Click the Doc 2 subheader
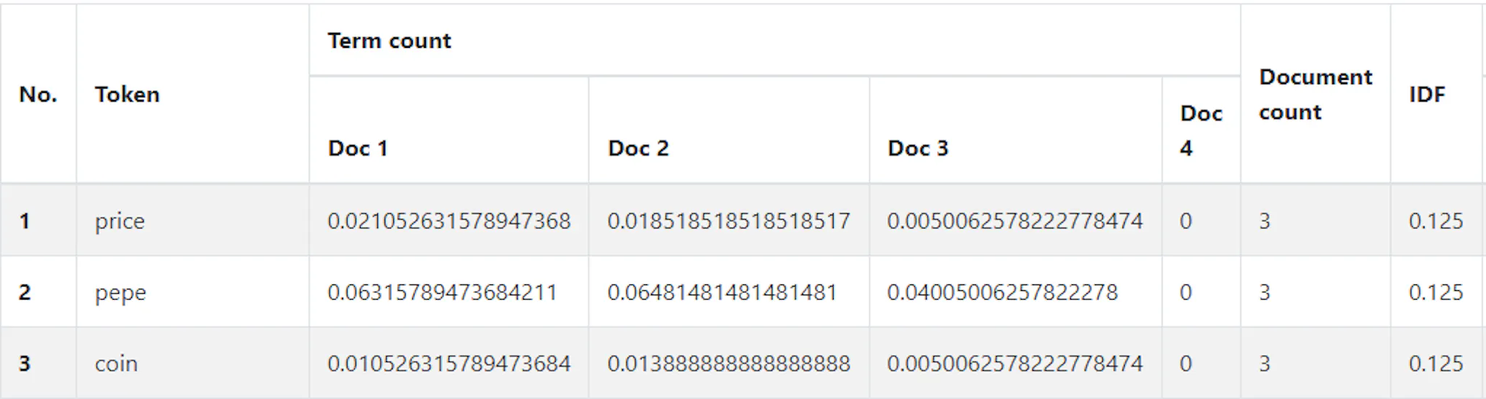The height and width of the screenshot is (399, 1486). pos(638,148)
